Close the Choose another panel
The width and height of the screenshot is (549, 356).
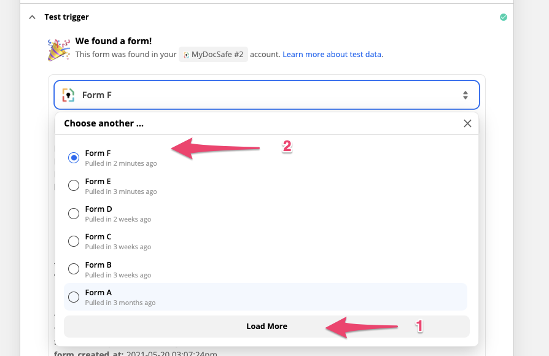467,123
